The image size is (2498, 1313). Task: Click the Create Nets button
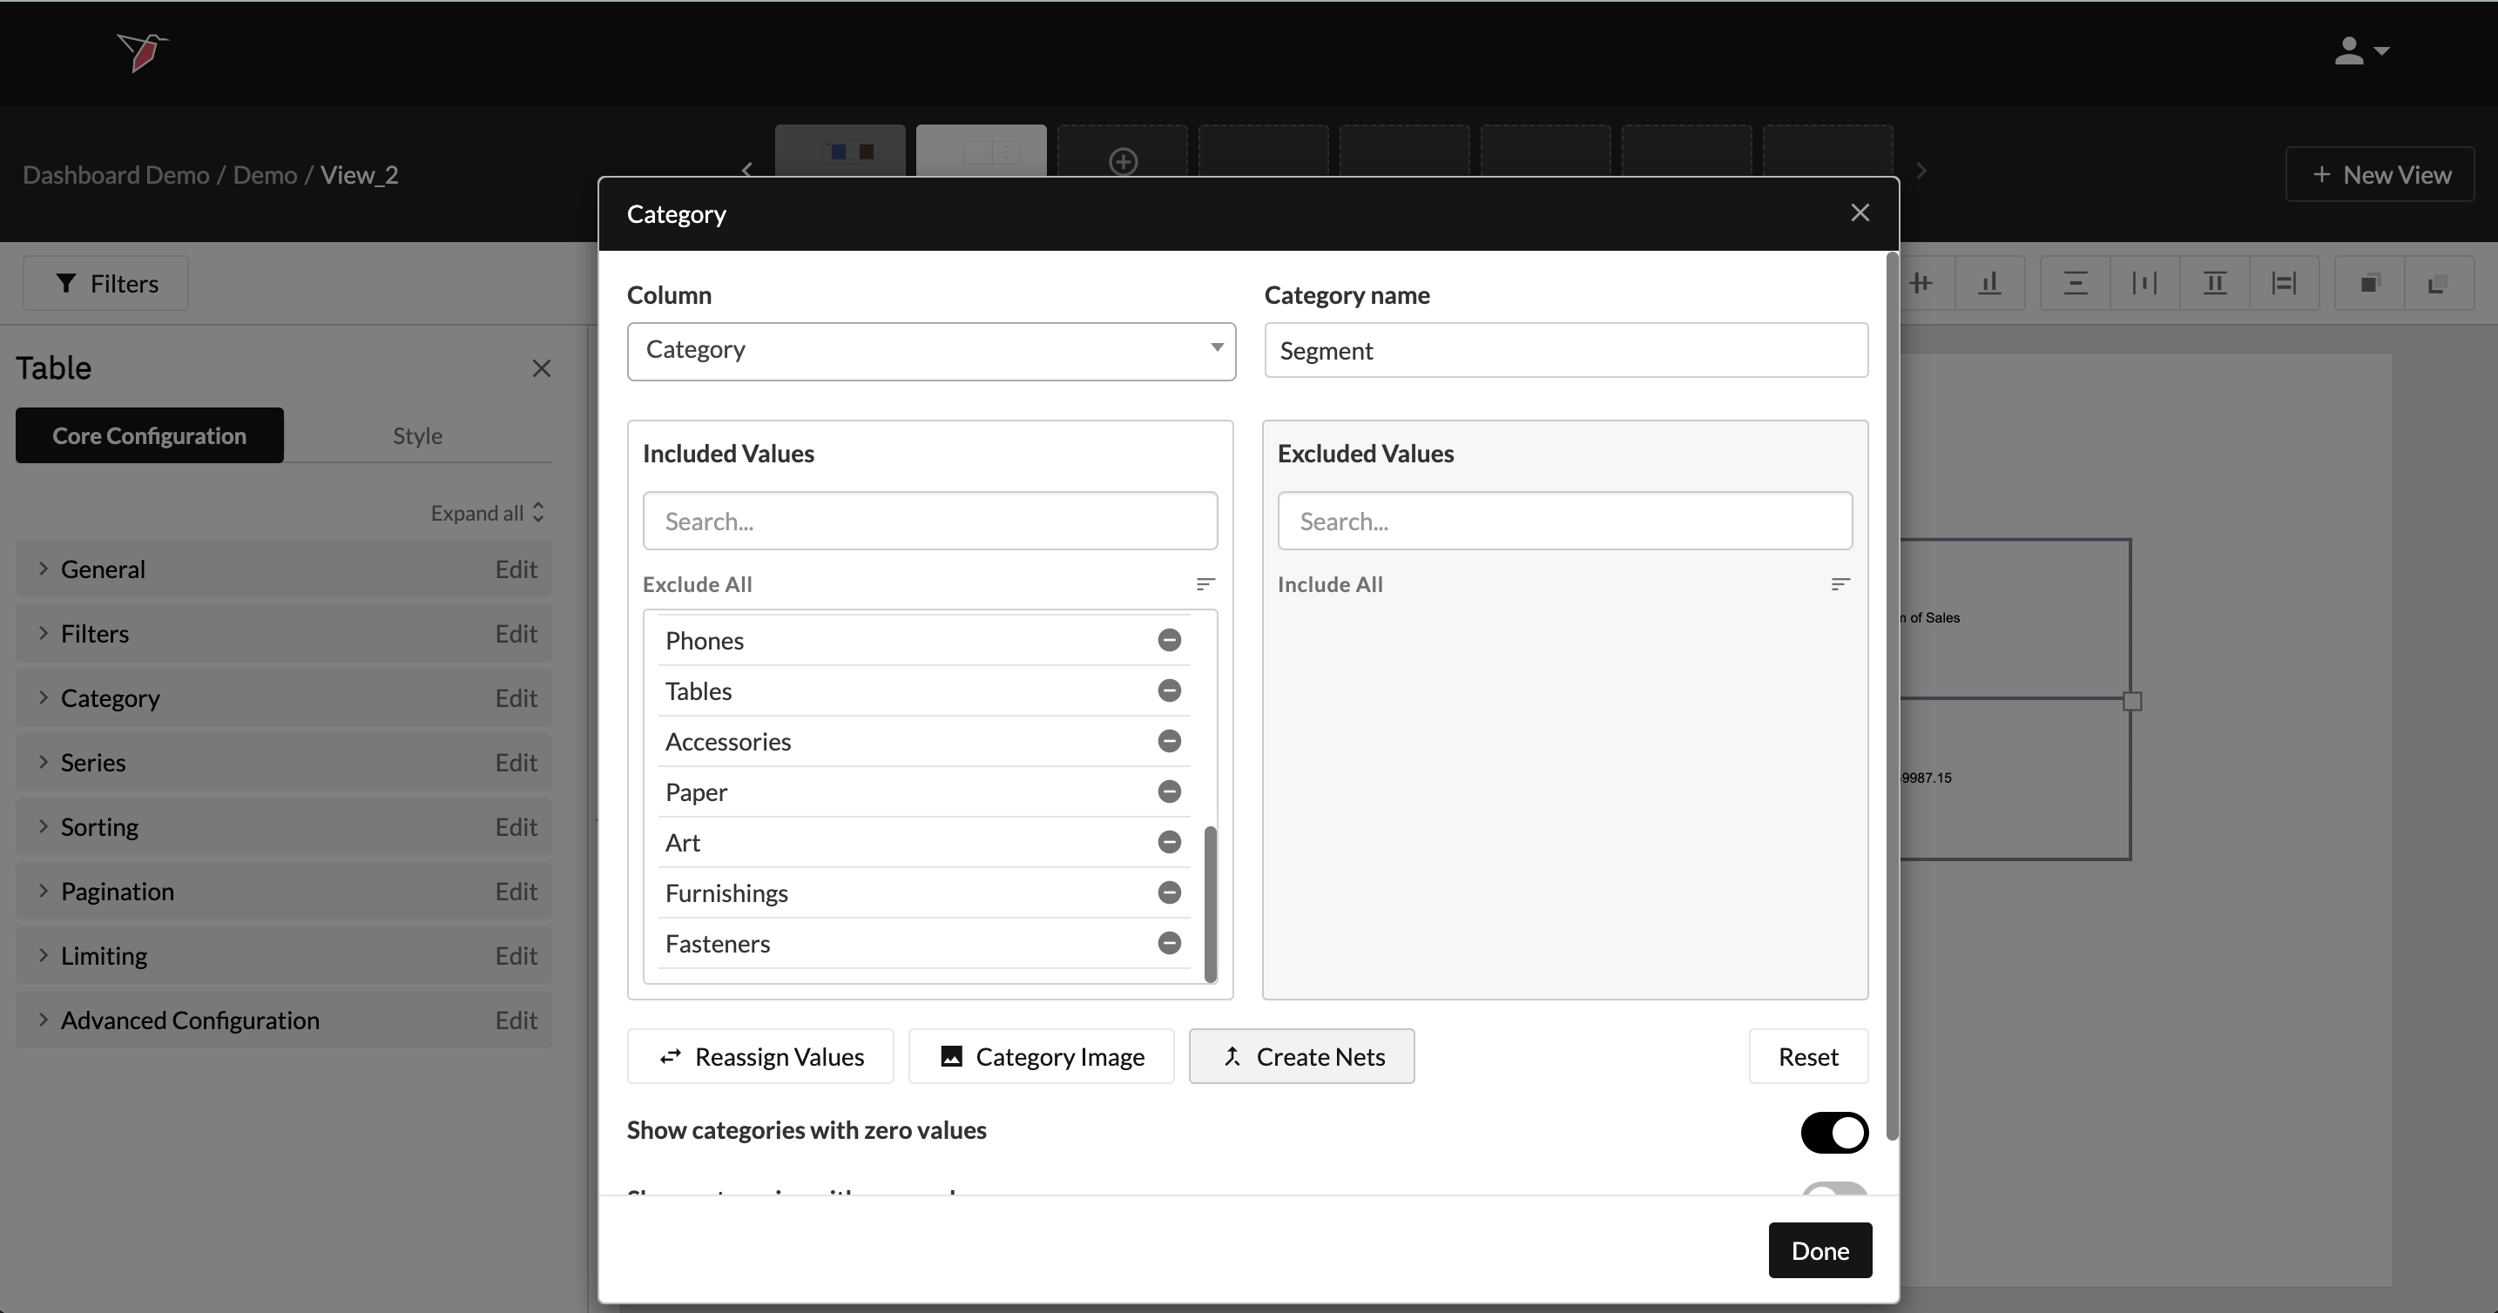[1300, 1056]
